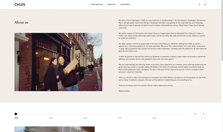Go to previous timeline slide arrow
Screen dimensions: 223x132
tap(195, 114)
